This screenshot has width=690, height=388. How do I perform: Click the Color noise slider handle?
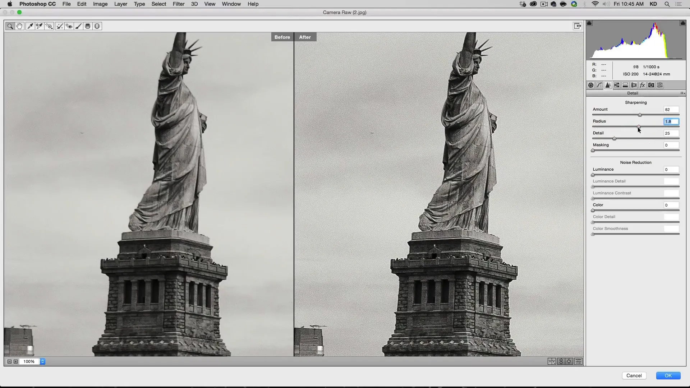(593, 211)
